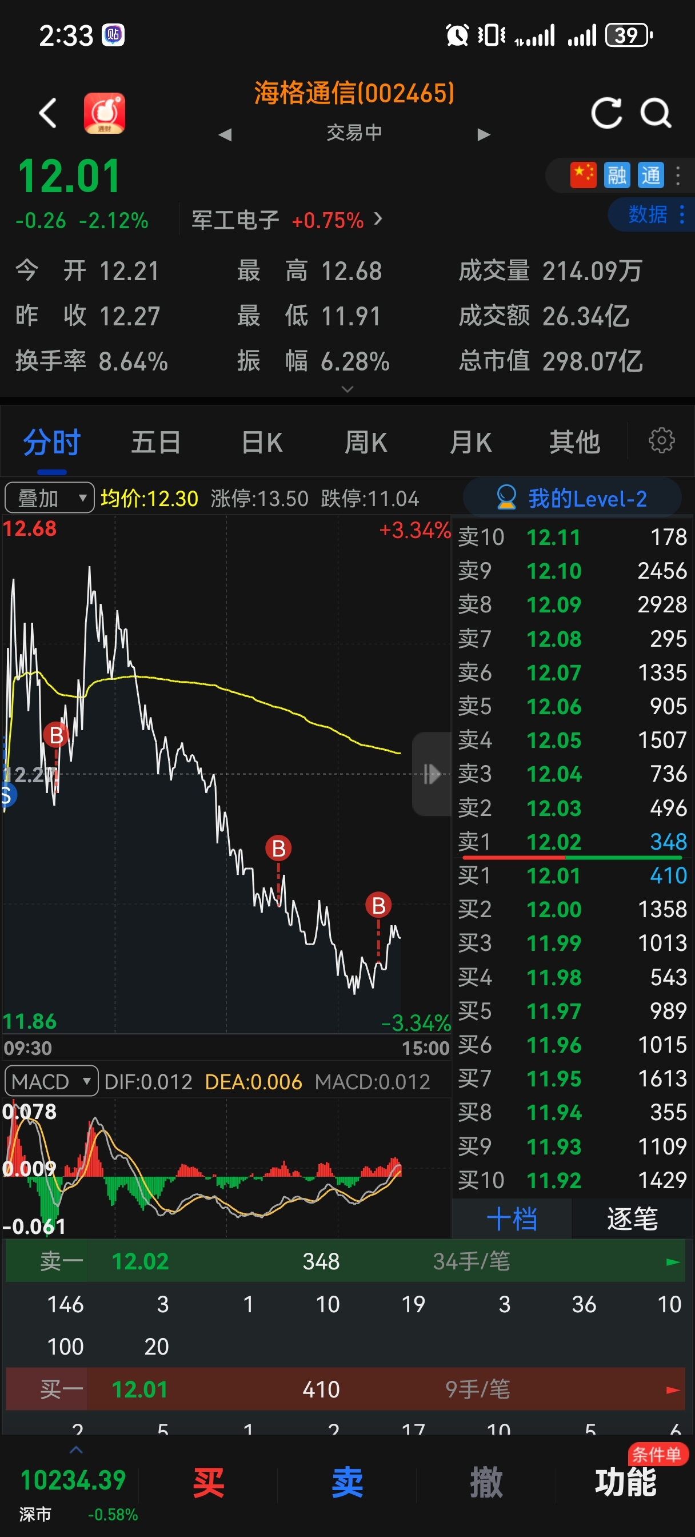Click the first B buy marker
This screenshot has width=695, height=1537.
[x=56, y=735]
